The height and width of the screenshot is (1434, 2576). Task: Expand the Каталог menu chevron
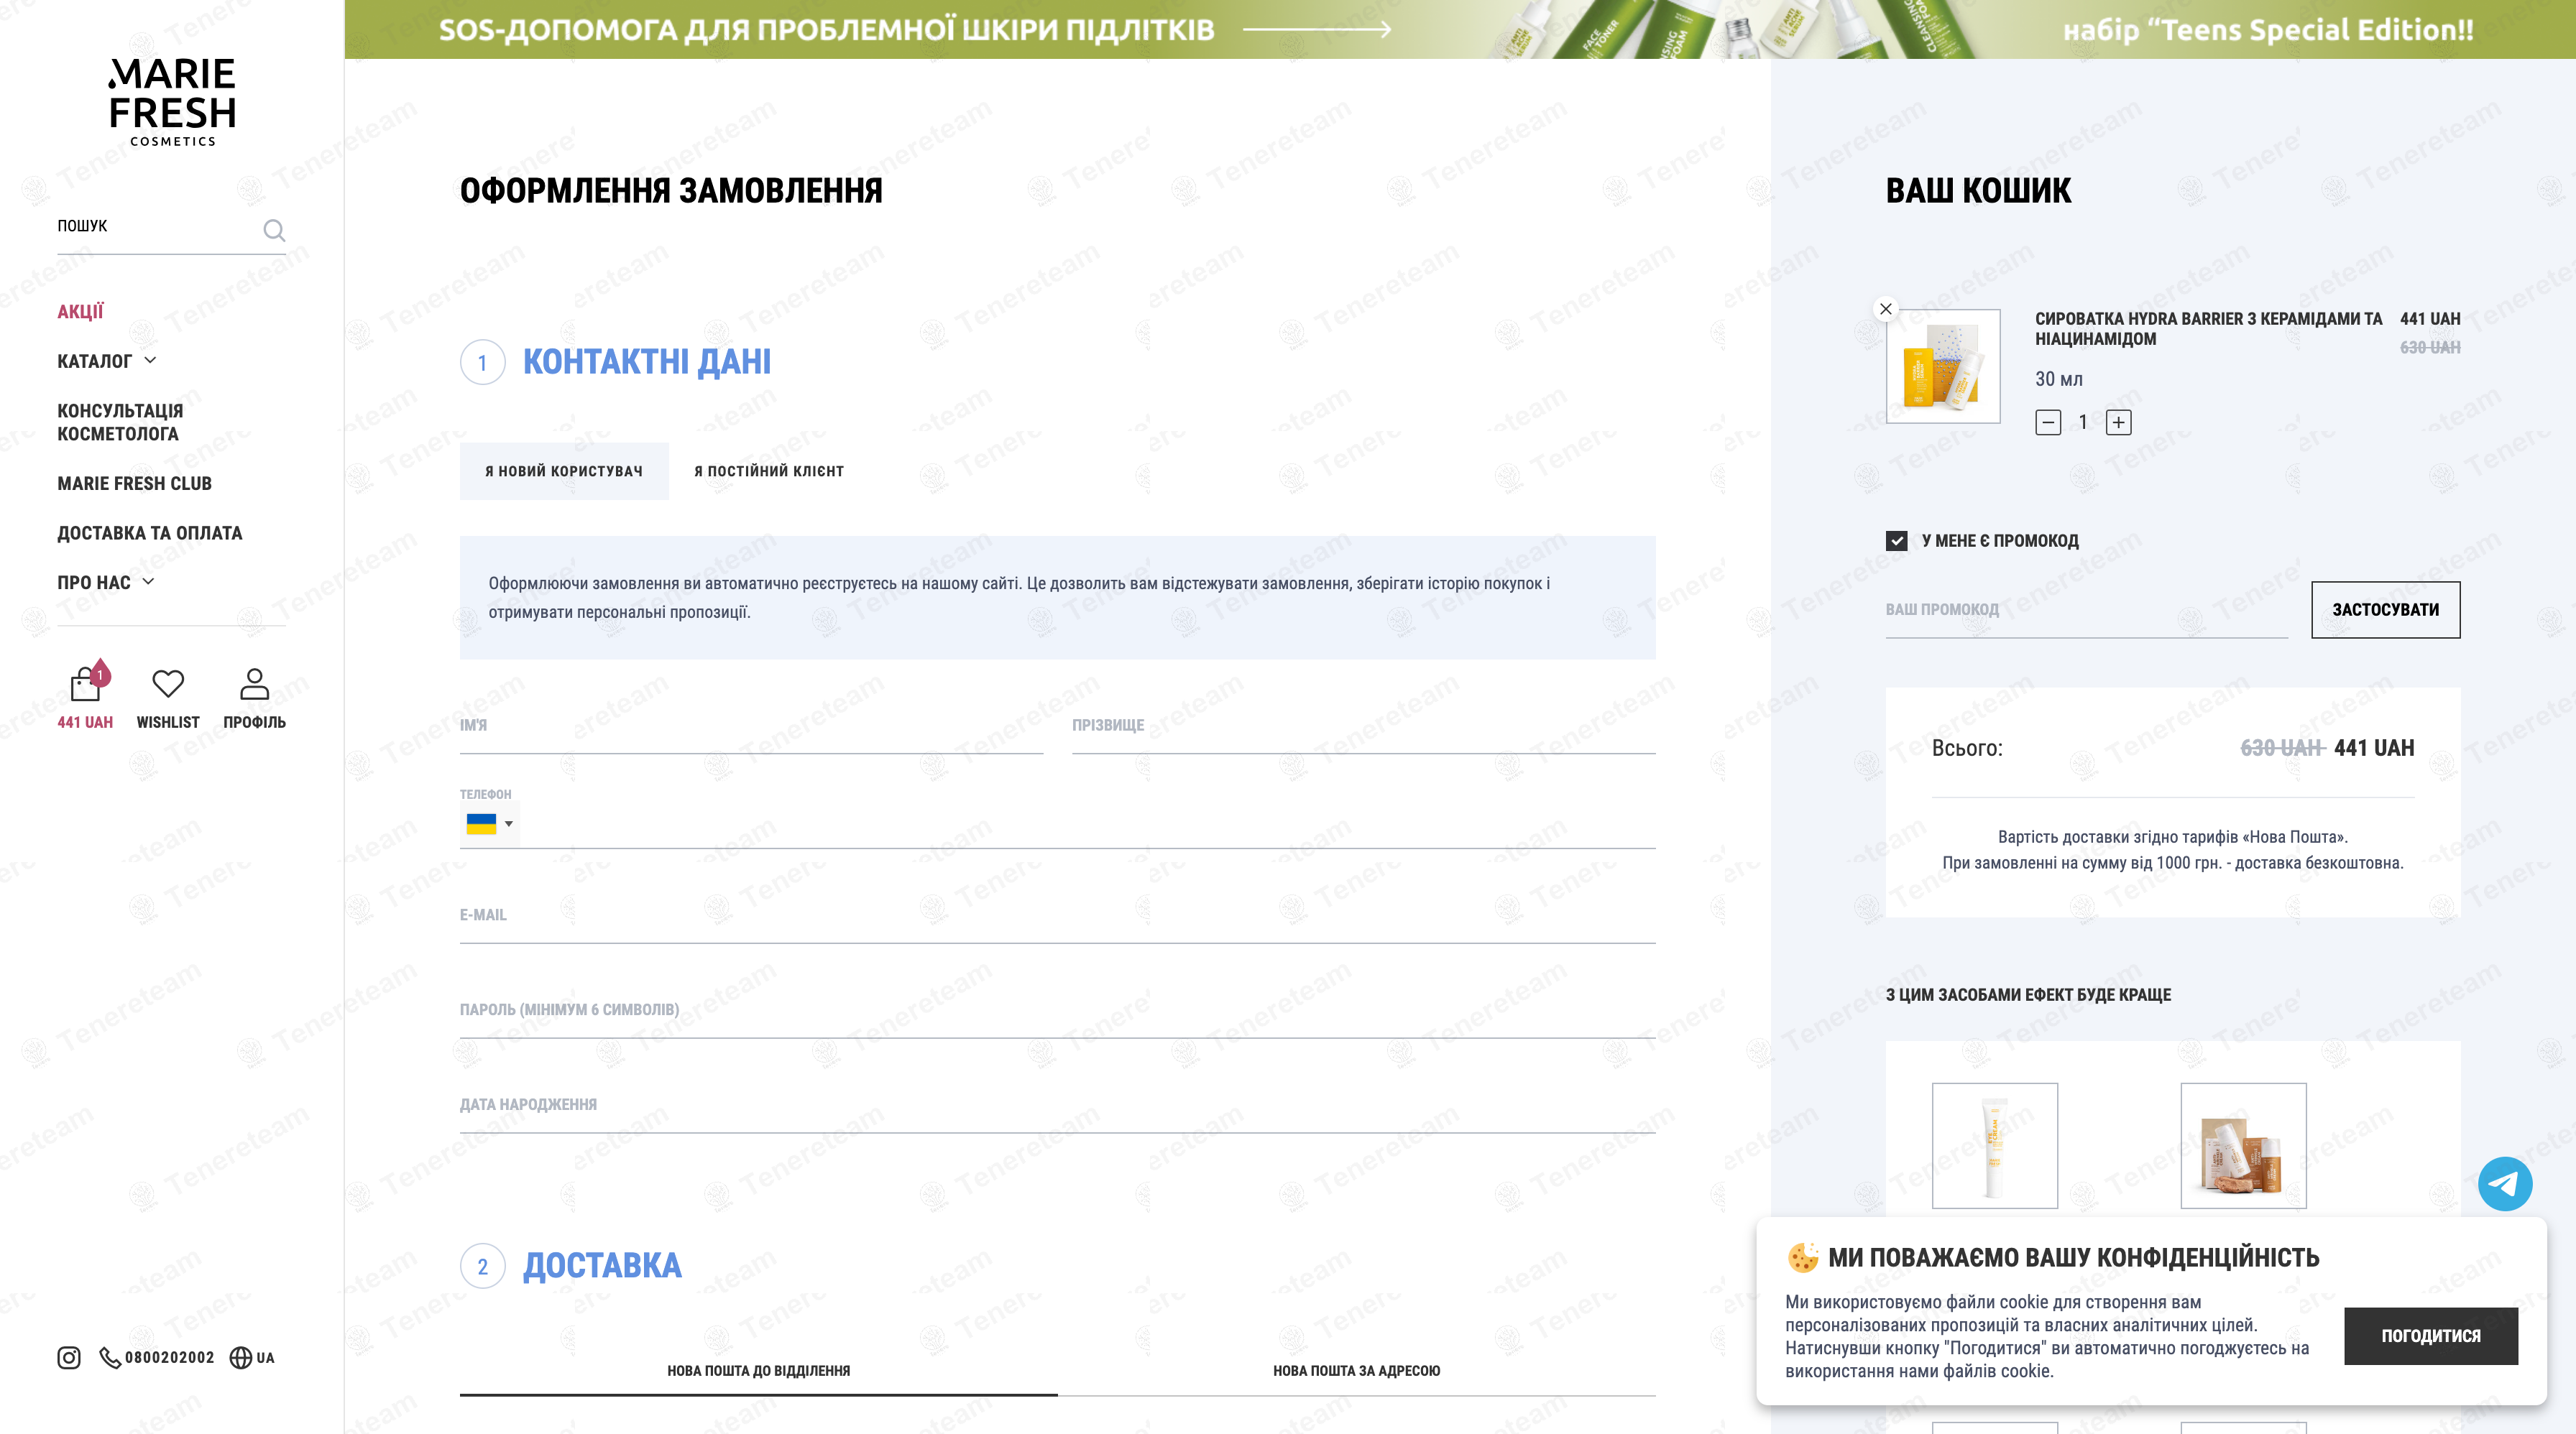click(150, 360)
